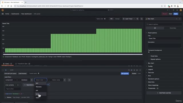Image resolution: width=183 pixels, height=103 pixels.
Task: Remove the component database label filter
Action: (32, 80)
